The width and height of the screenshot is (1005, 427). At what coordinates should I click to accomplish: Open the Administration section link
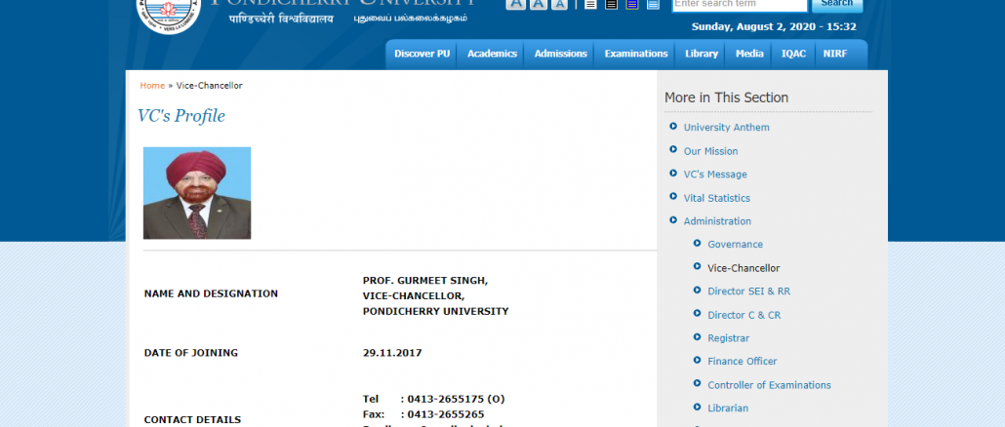click(717, 221)
